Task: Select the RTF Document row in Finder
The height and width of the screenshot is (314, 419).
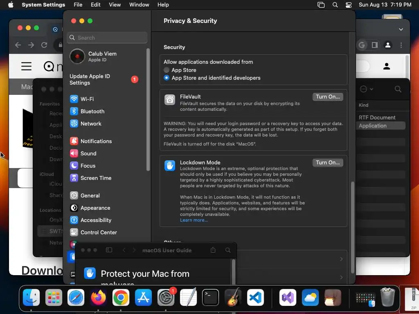Action: click(381, 117)
